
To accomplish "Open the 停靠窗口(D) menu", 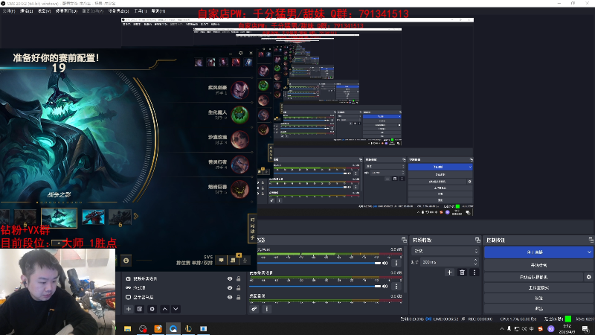I will [x=66, y=11].
